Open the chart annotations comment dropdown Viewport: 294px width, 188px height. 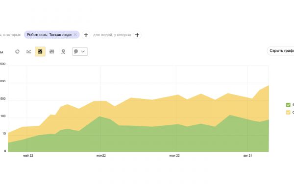[x=80, y=51]
